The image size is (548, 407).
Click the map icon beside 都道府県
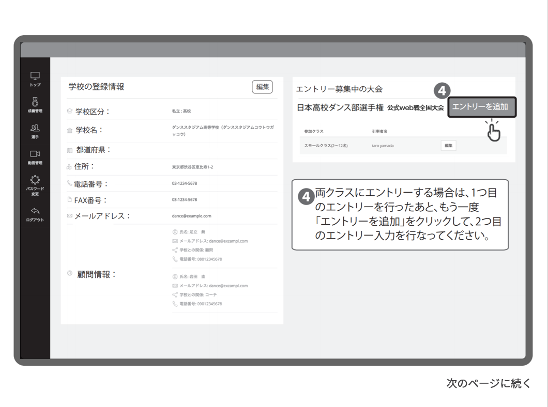click(70, 150)
